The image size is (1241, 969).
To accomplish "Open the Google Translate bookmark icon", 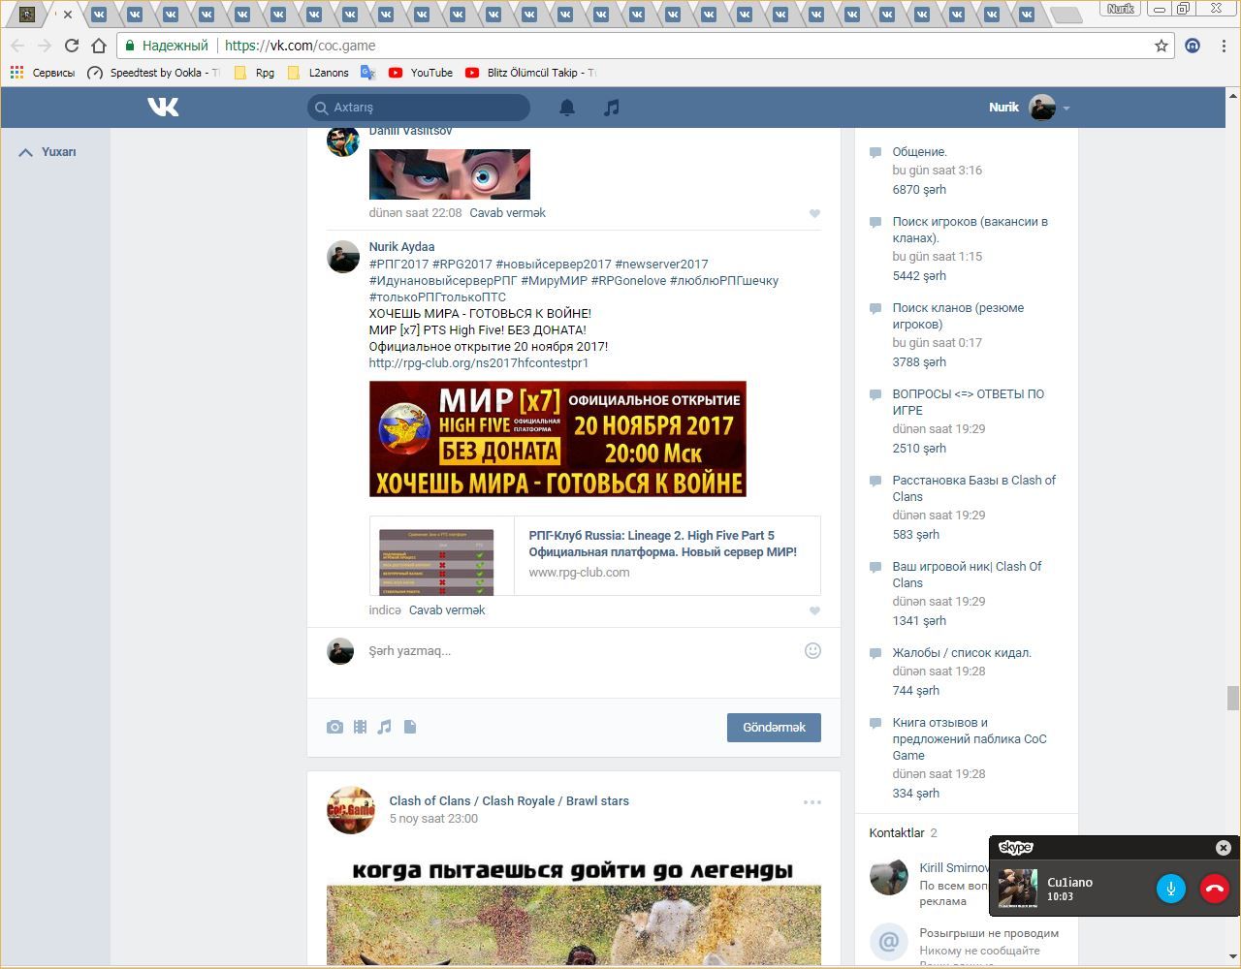I will pos(367,73).
